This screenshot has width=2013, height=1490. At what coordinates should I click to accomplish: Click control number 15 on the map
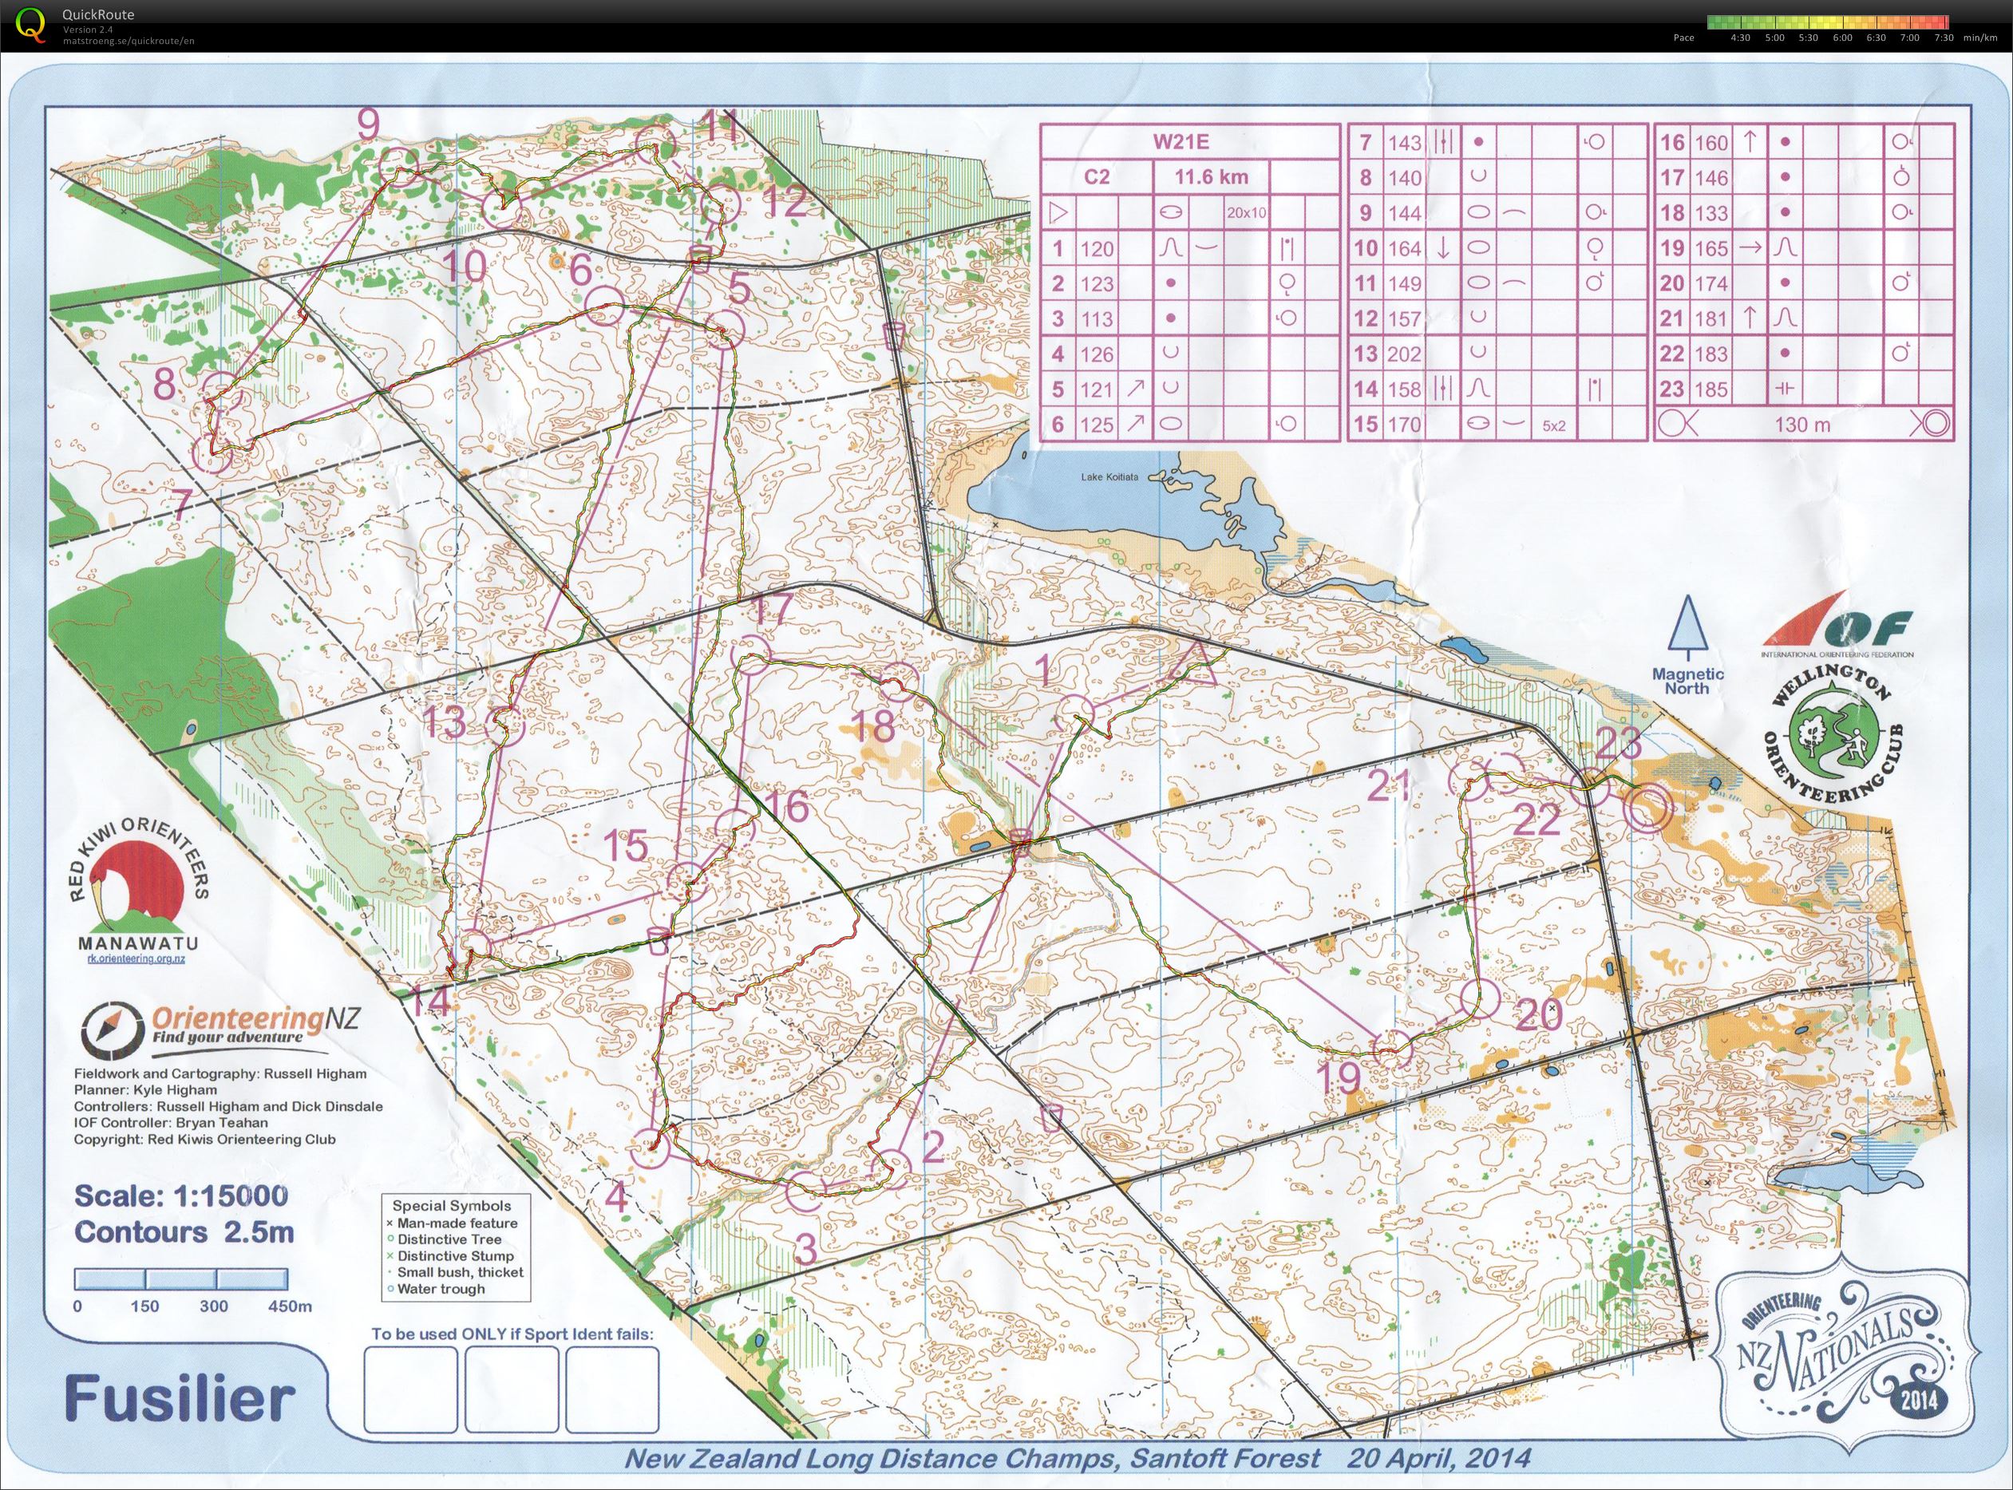click(x=625, y=847)
